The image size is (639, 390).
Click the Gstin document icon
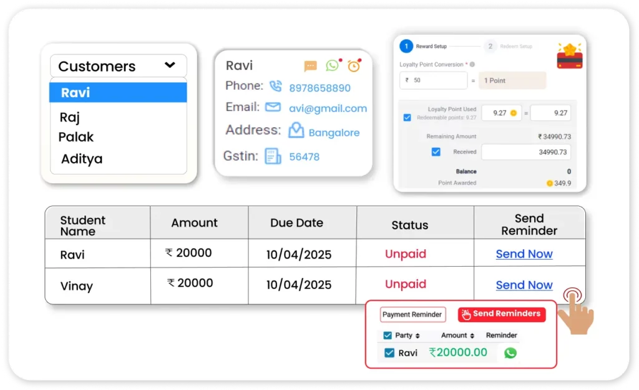pyautogui.click(x=273, y=156)
